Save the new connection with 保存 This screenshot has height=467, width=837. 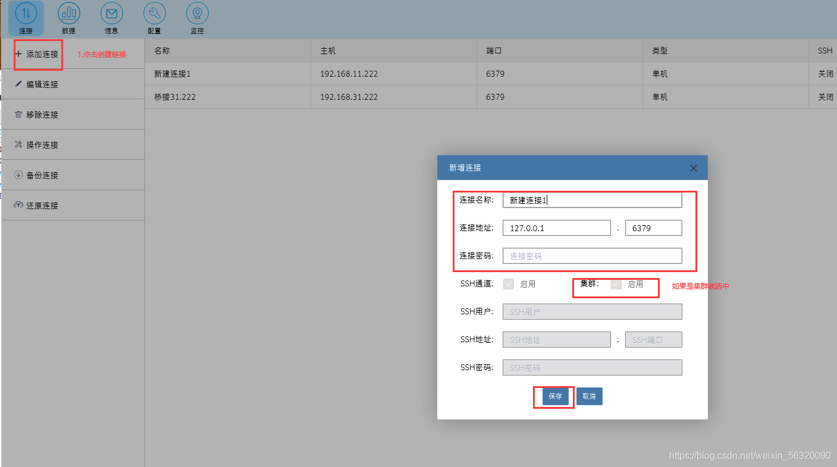click(555, 396)
